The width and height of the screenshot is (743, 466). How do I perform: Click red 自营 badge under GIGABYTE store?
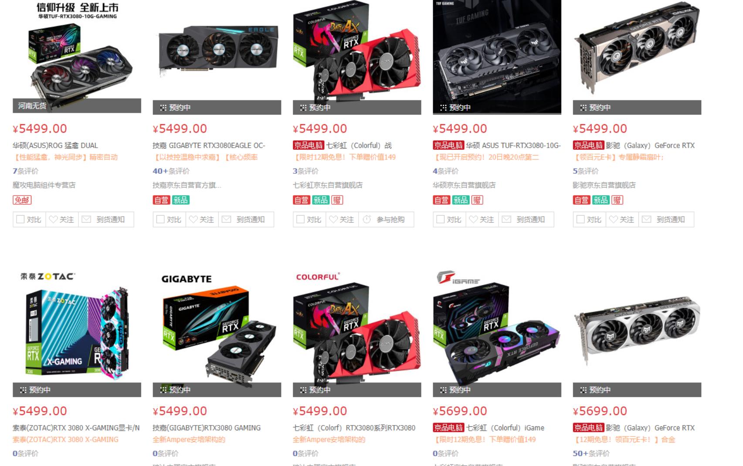tap(161, 200)
